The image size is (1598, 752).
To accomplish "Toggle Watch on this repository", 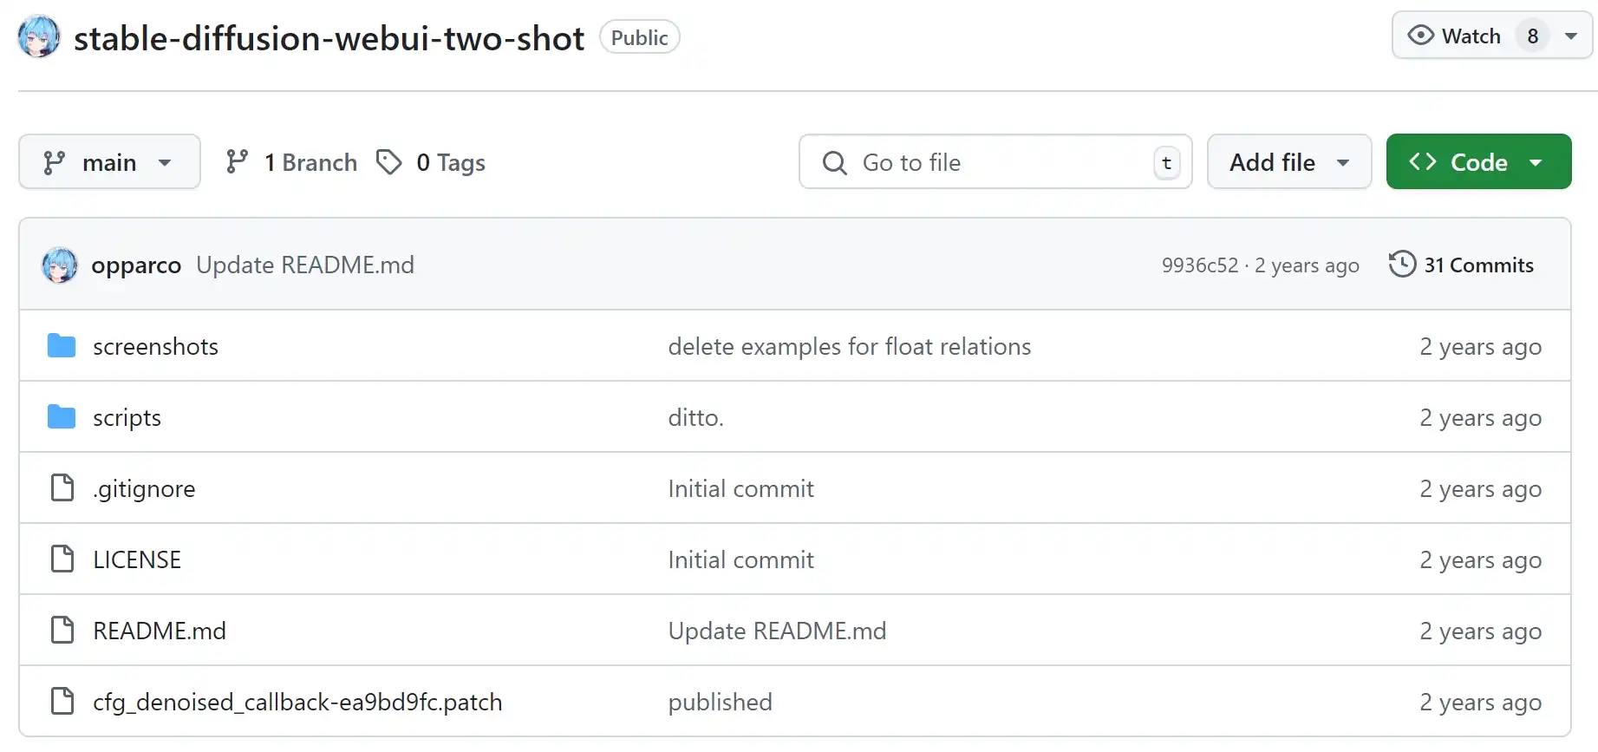I will [1457, 36].
